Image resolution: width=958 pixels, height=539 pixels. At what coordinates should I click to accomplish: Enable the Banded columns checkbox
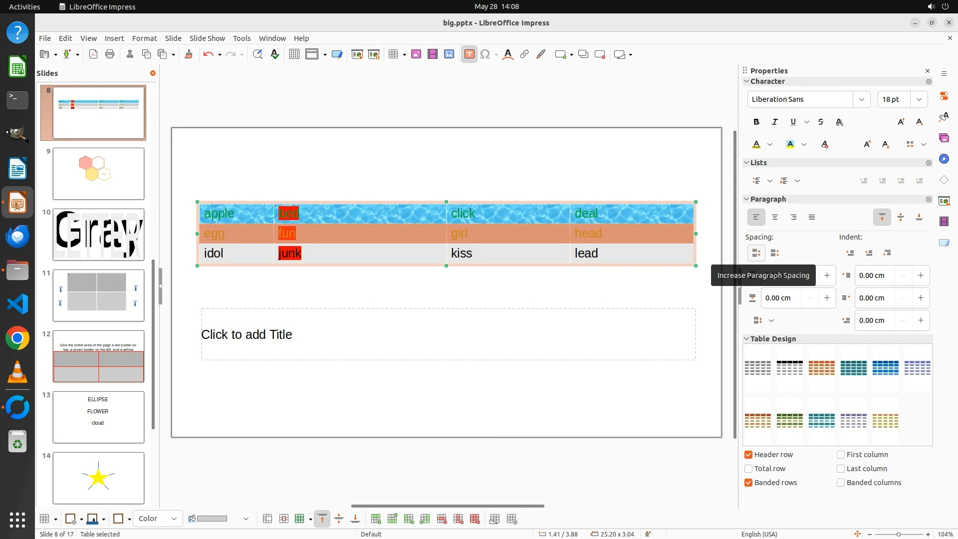click(x=841, y=483)
